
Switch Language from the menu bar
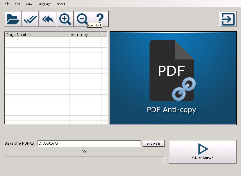[x=44, y=4]
